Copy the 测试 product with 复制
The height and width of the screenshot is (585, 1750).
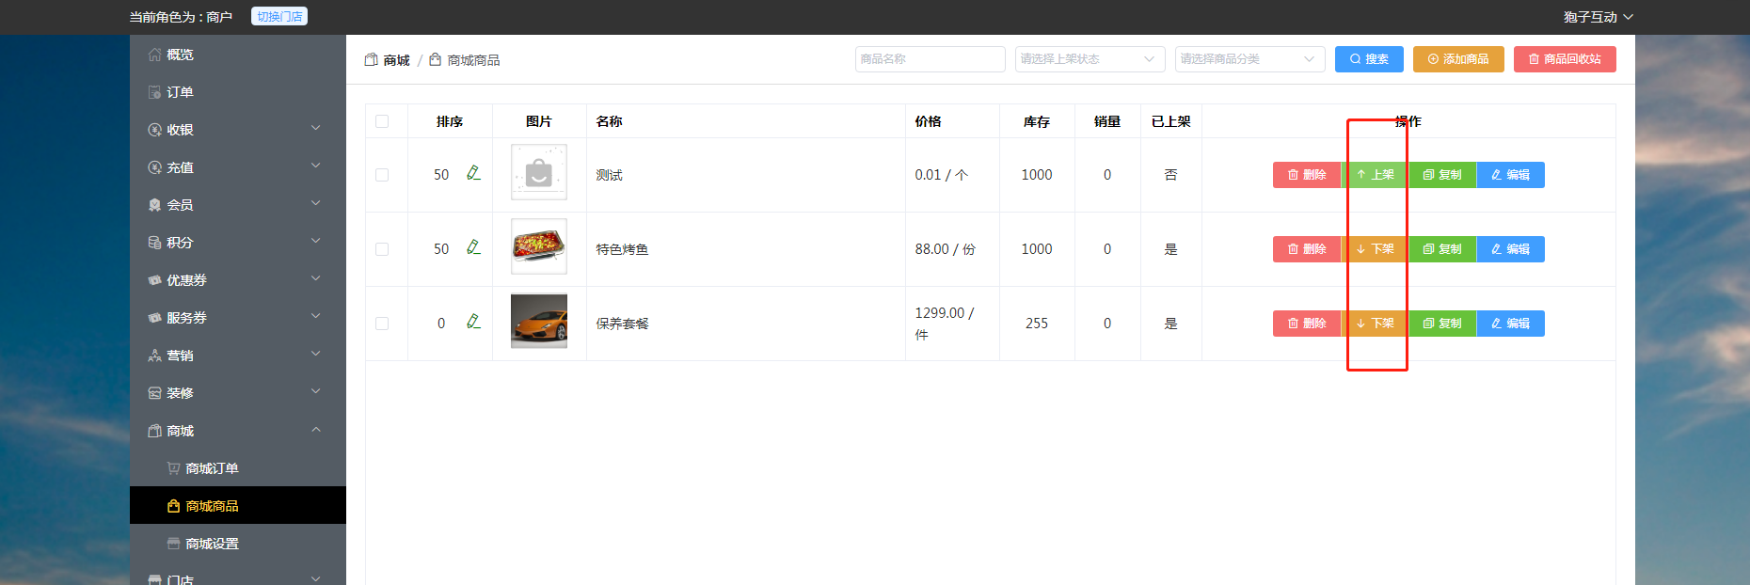[x=1442, y=175]
